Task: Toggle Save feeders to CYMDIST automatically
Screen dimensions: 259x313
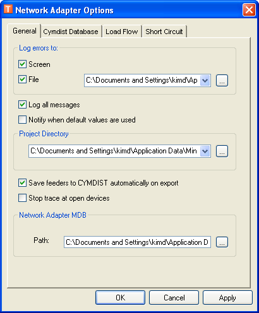Action: (22, 183)
